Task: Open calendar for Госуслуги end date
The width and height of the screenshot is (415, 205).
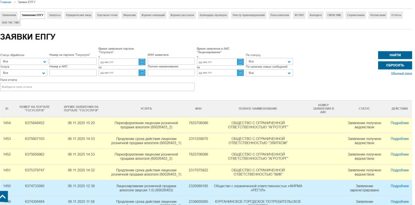Action: pyautogui.click(x=142, y=73)
